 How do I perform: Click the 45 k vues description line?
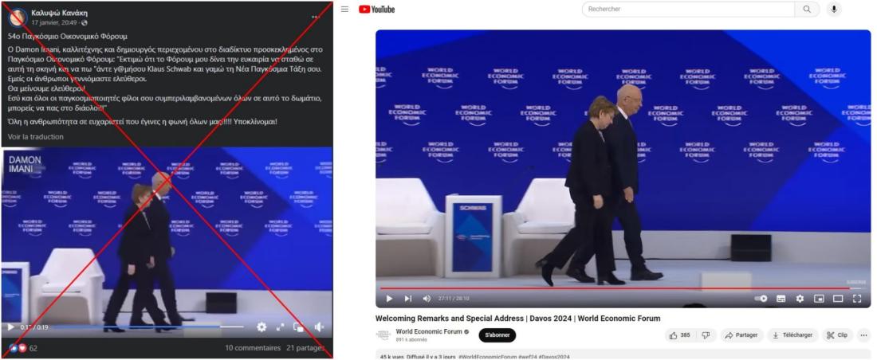475,357
